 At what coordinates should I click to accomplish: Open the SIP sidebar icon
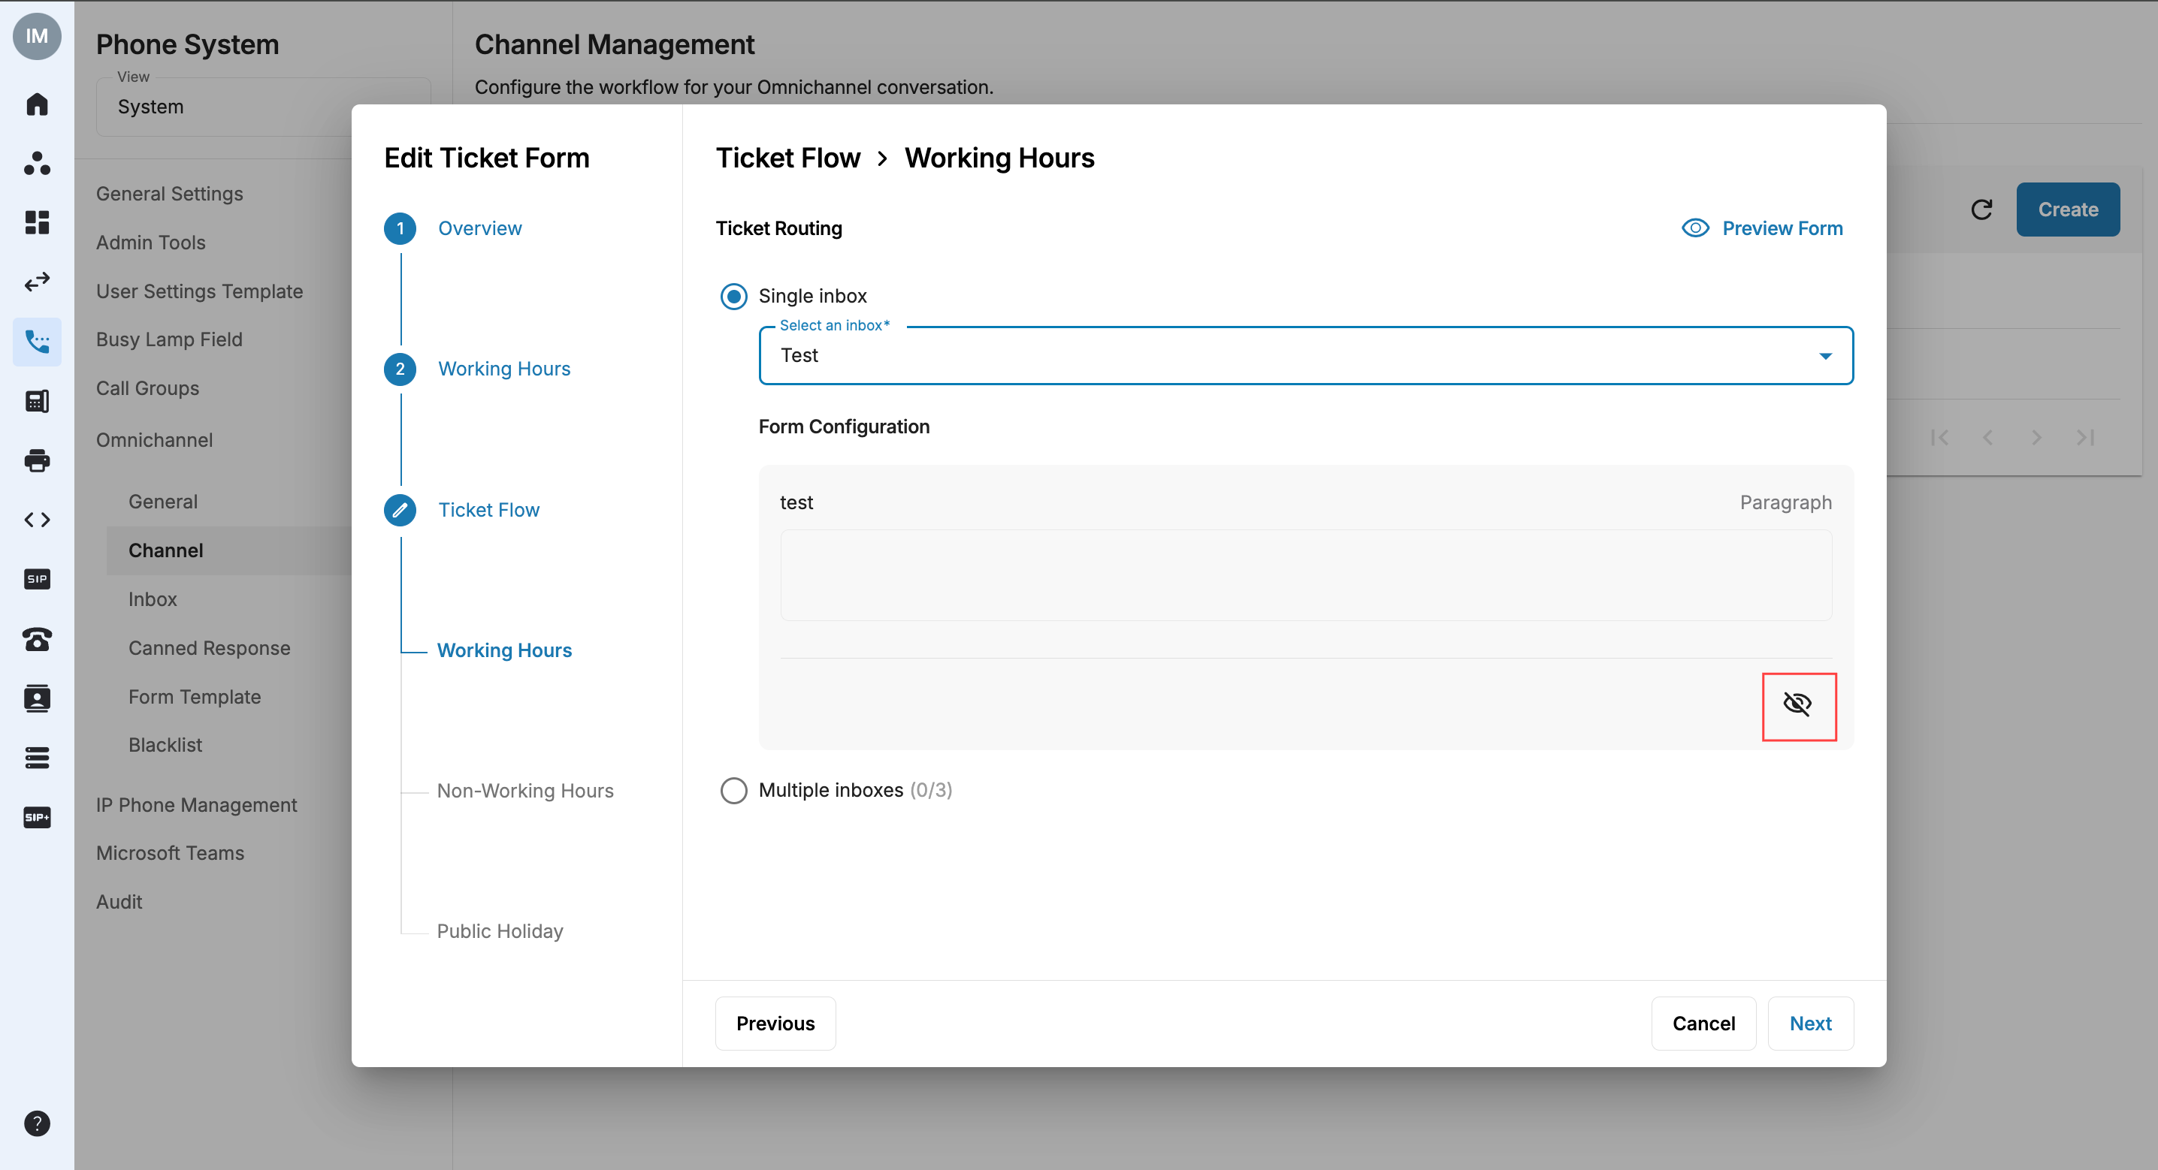[37, 580]
